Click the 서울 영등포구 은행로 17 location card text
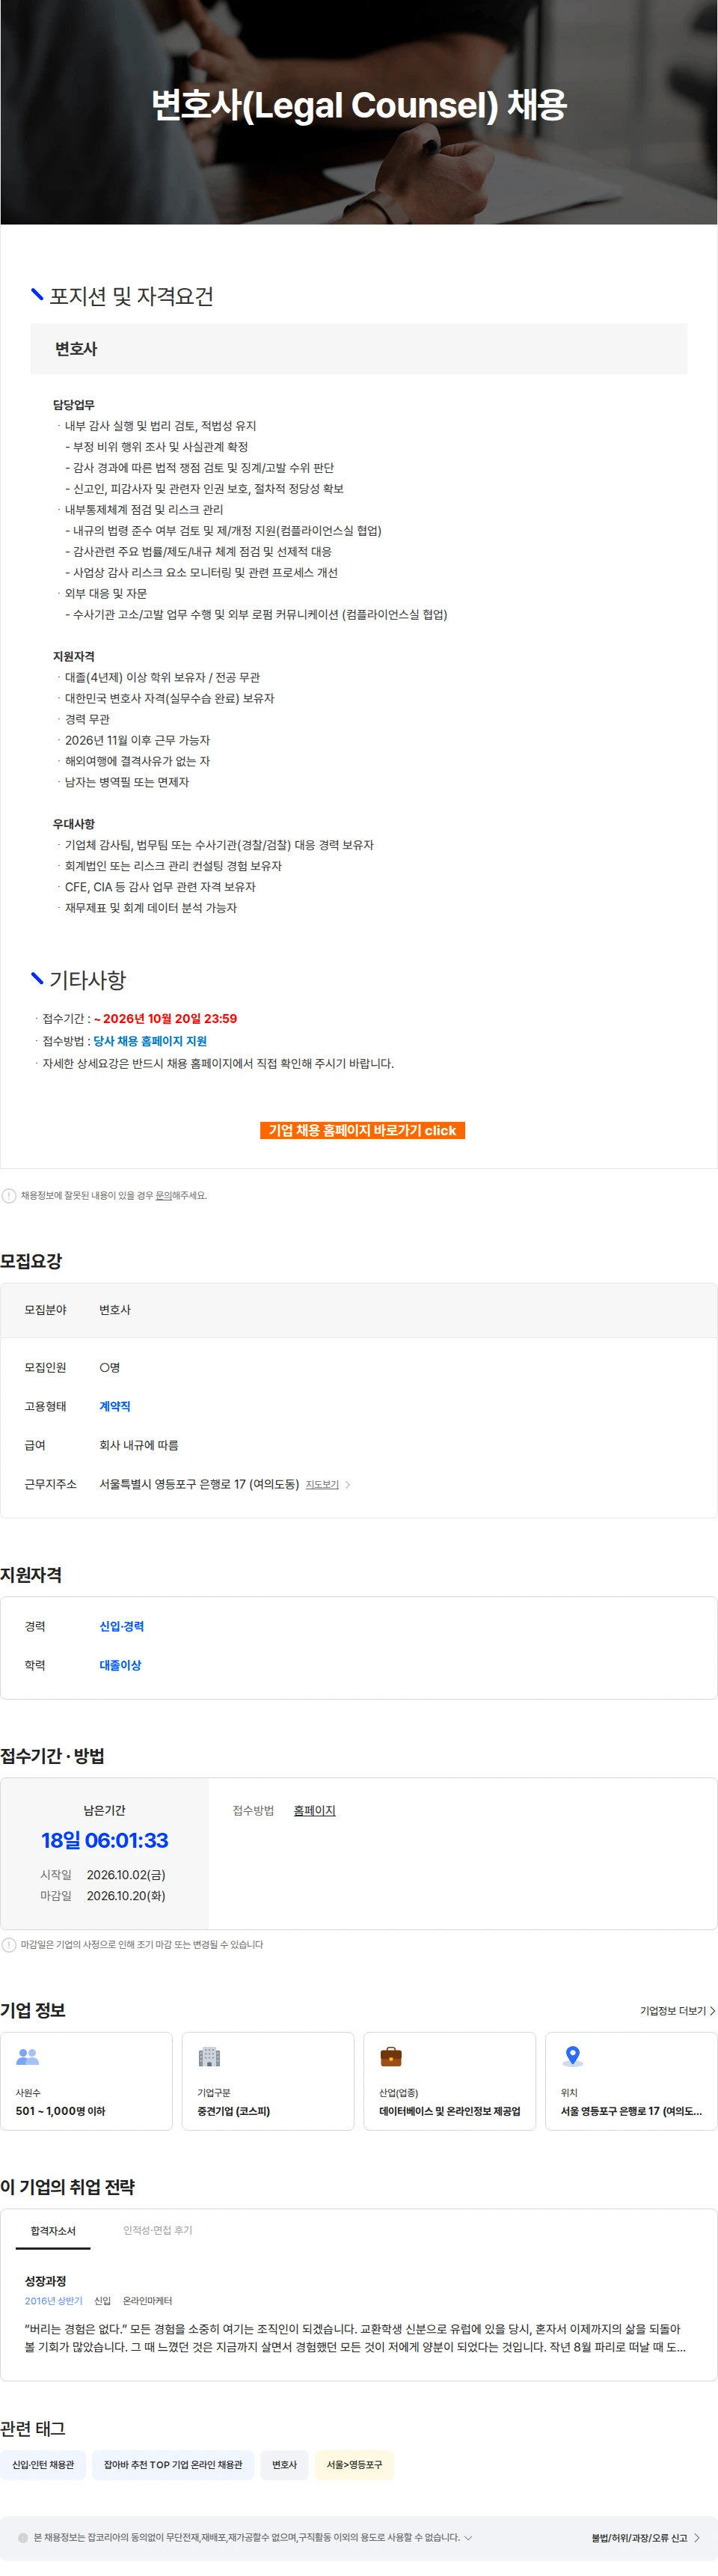 coord(631,2111)
